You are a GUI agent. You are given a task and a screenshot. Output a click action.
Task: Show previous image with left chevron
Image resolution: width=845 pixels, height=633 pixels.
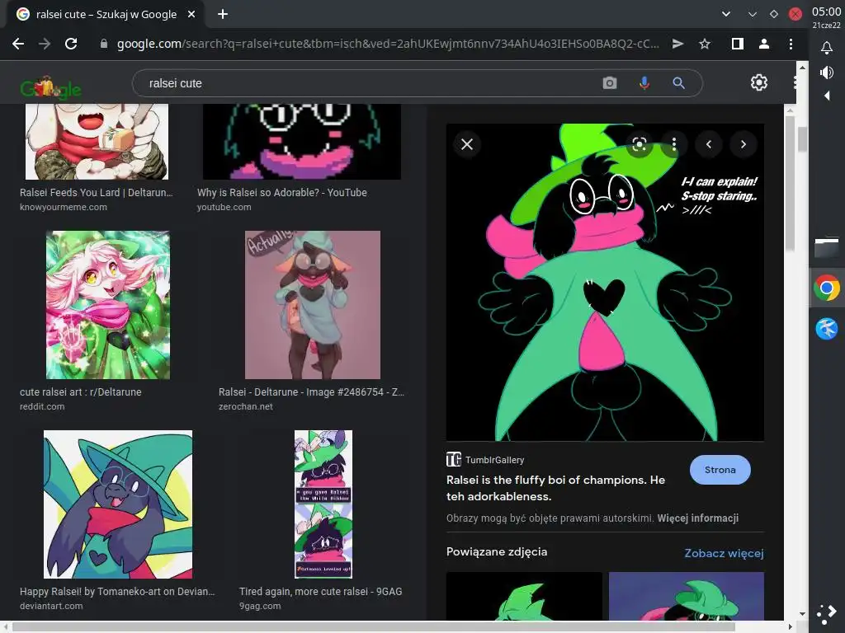pyautogui.click(x=709, y=144)
